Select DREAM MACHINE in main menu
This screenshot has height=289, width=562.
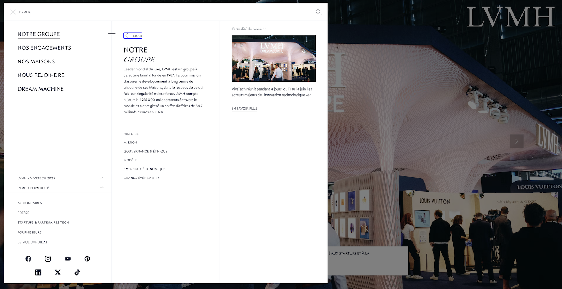click(41, 89)
